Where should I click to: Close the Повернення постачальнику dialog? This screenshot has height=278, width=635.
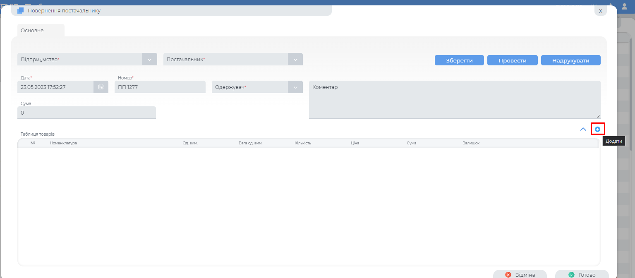point(601,11)
